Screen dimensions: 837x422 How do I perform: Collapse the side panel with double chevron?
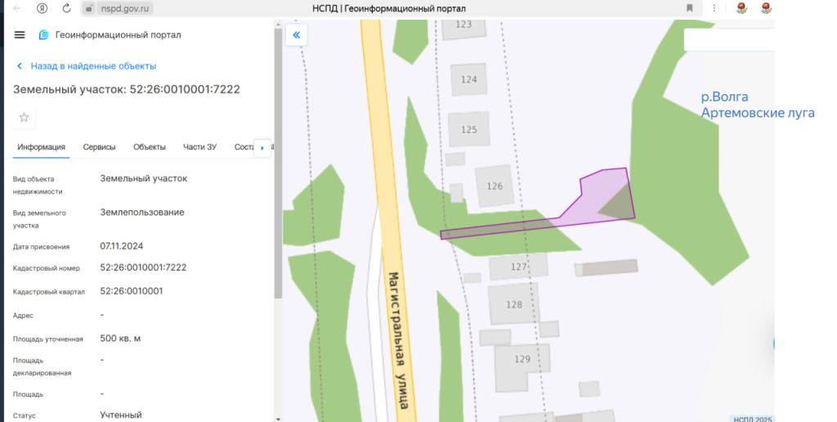(296, 35)
